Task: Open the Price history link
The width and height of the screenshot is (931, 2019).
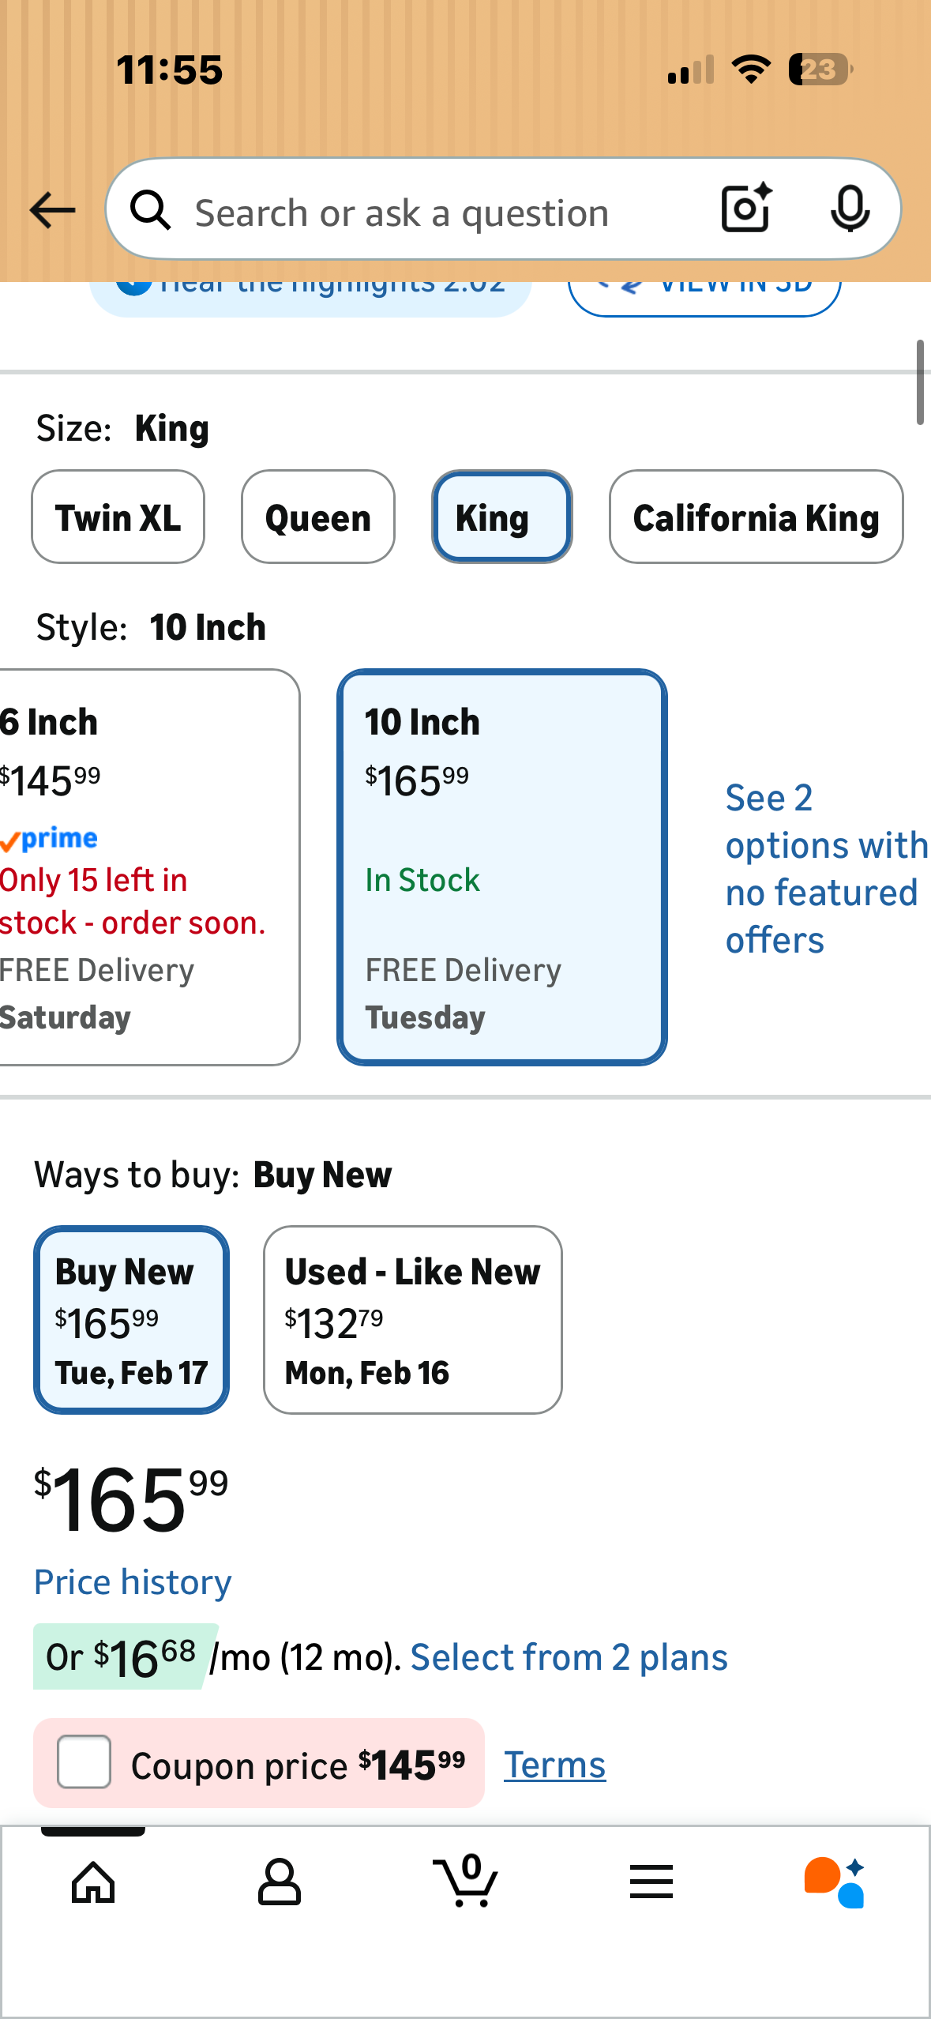Action: tap(133, 1582)
